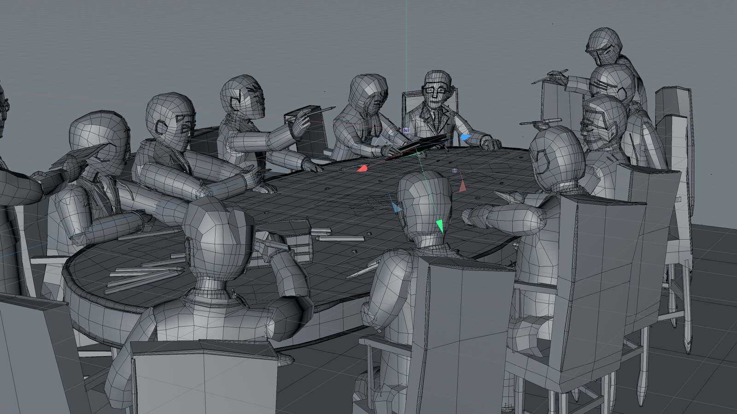Click the faded blue arrow beside foreground head
Viewport: 737px width, 414px height.
[x=397, y=207]
